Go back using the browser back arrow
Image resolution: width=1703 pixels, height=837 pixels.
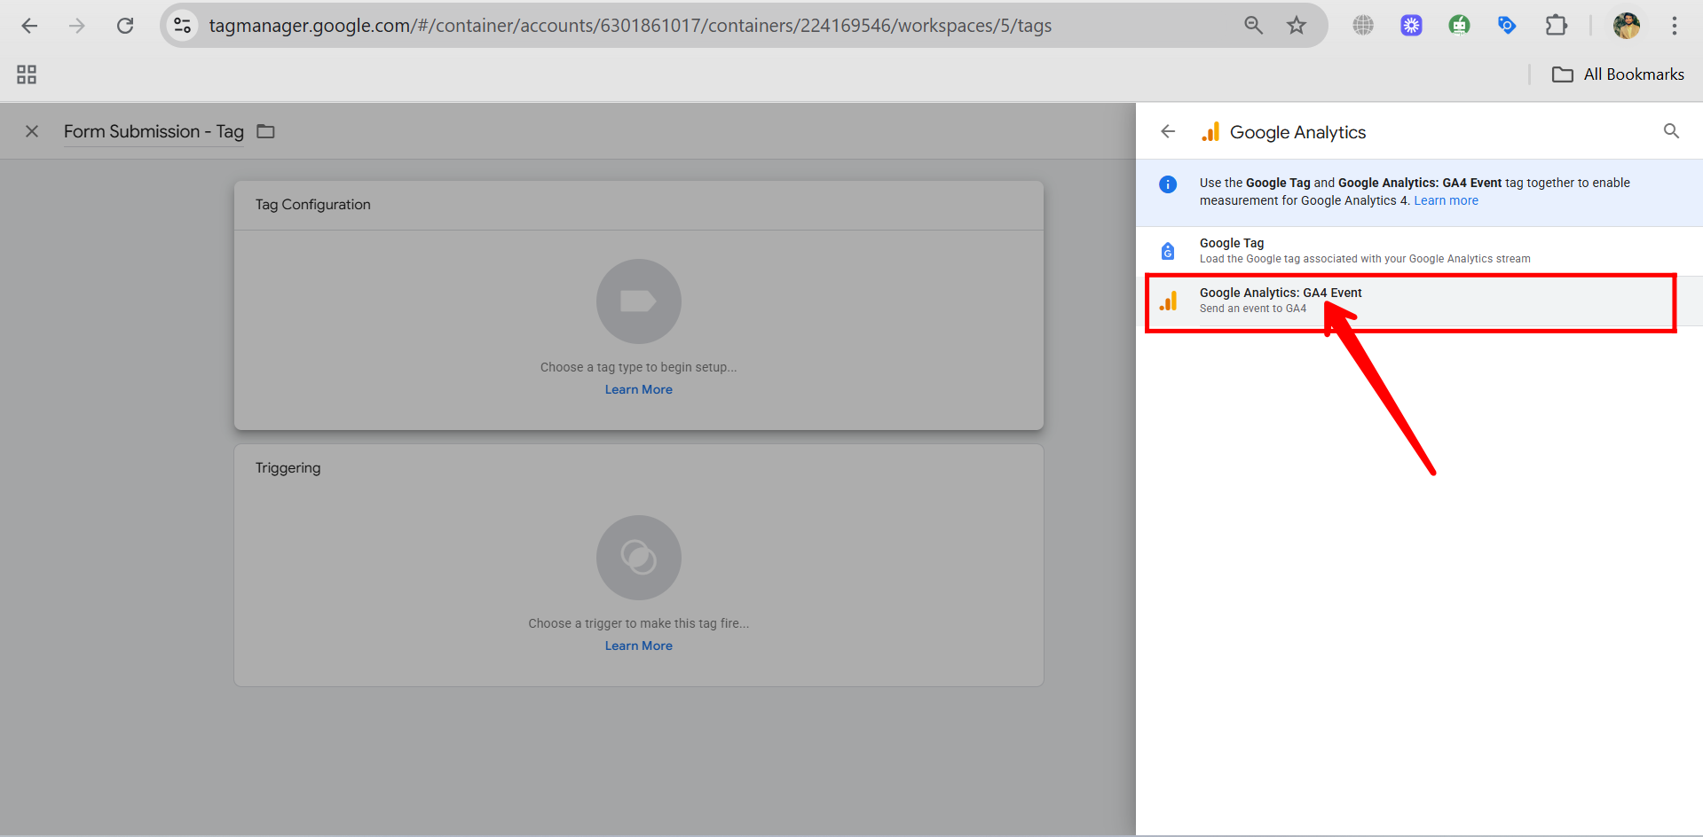[x=29, y=26]
